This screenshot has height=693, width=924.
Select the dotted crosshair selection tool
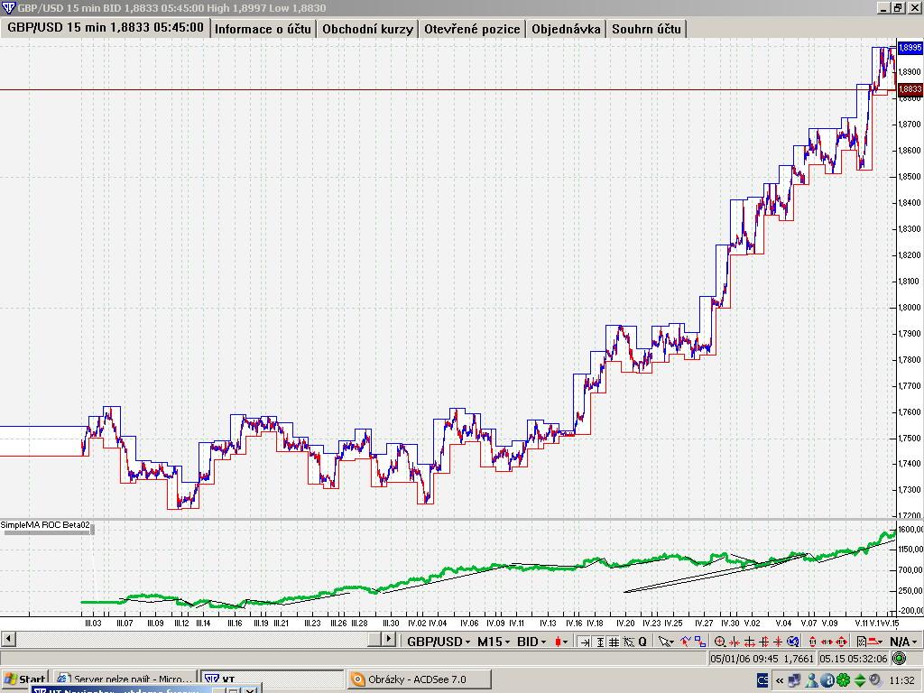[628, 642]
